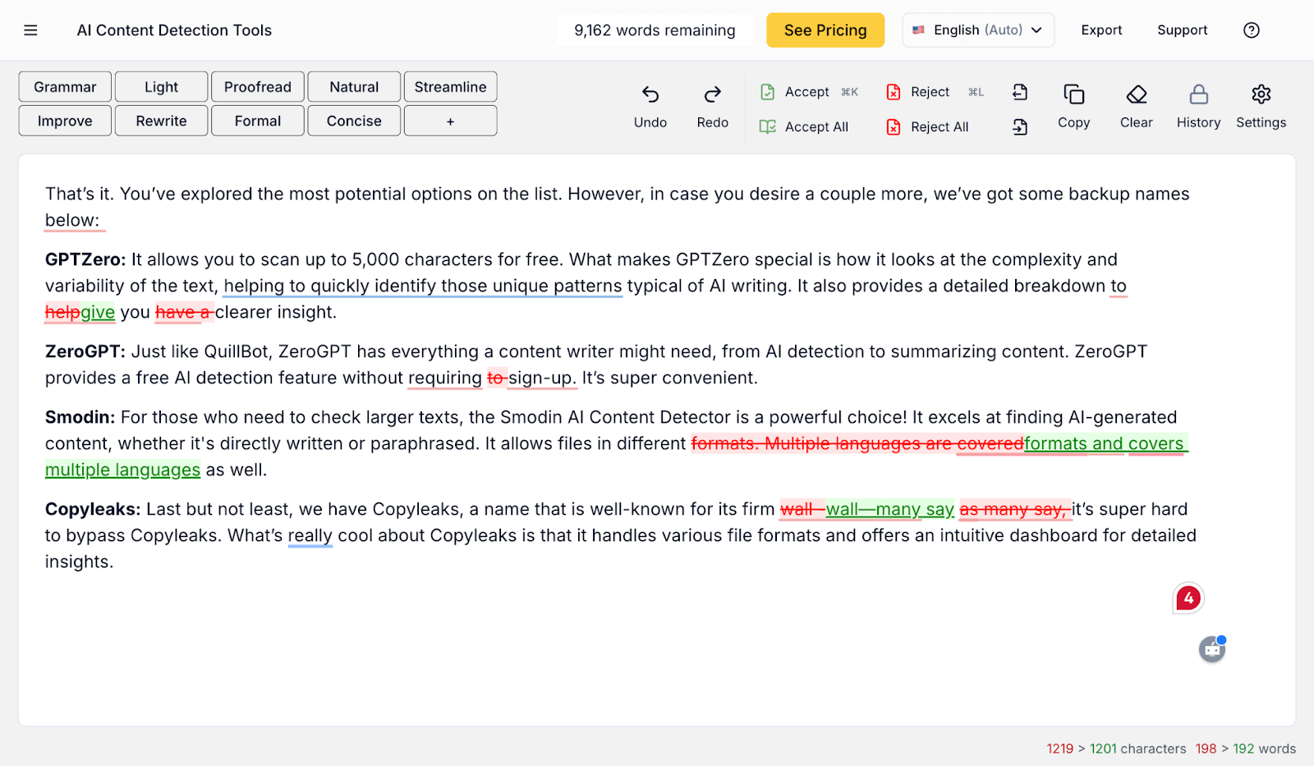Select the Rewrite mode
Image resolution: width=1314 pixels, height=766 pixels.
161,121
